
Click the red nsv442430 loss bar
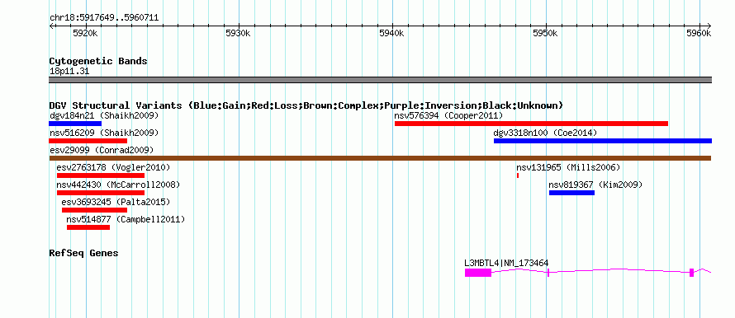pyautogui.click(x=101, y=193)
